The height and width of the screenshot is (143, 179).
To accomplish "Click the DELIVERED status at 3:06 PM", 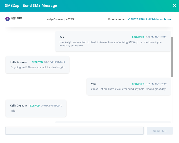I will point(138,84).
